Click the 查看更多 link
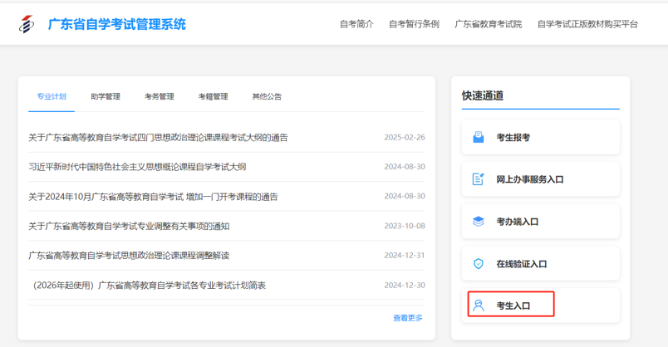 pyautogui.click(x=408, y=318)
